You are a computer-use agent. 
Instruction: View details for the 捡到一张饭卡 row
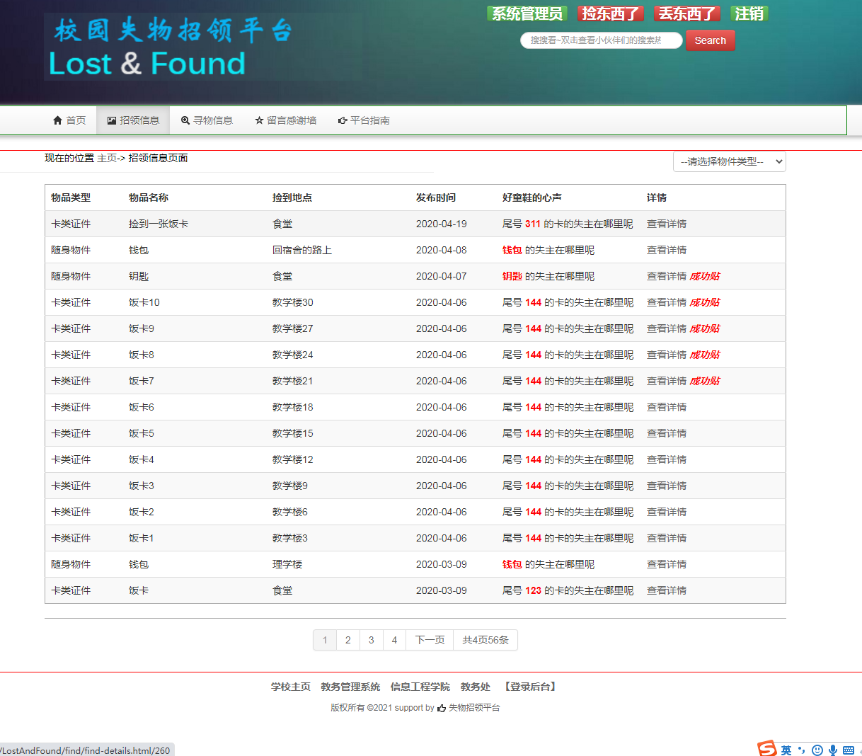(666, 224)
